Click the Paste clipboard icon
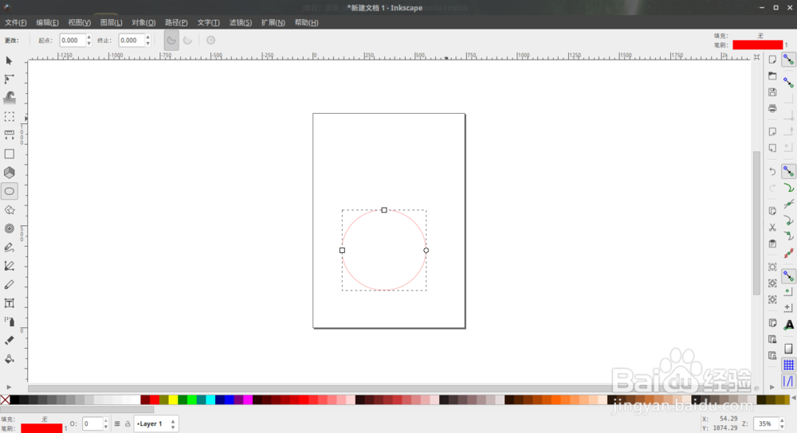 772,244
